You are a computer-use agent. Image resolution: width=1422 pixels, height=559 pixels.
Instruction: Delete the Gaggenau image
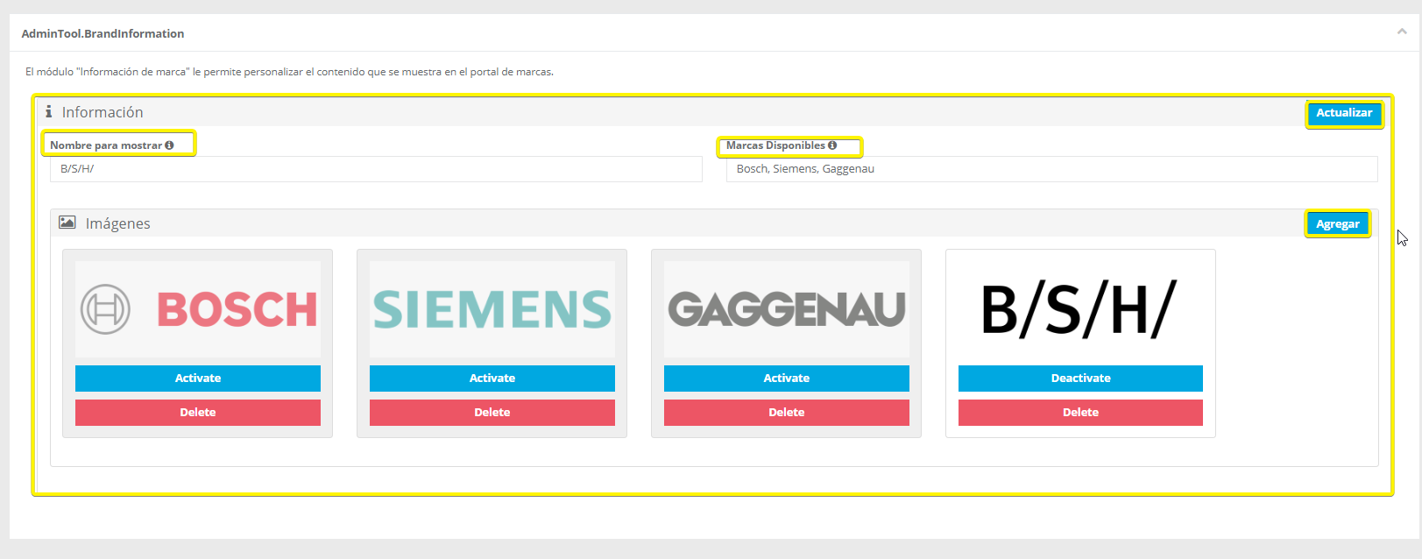(x=787, y=413)
